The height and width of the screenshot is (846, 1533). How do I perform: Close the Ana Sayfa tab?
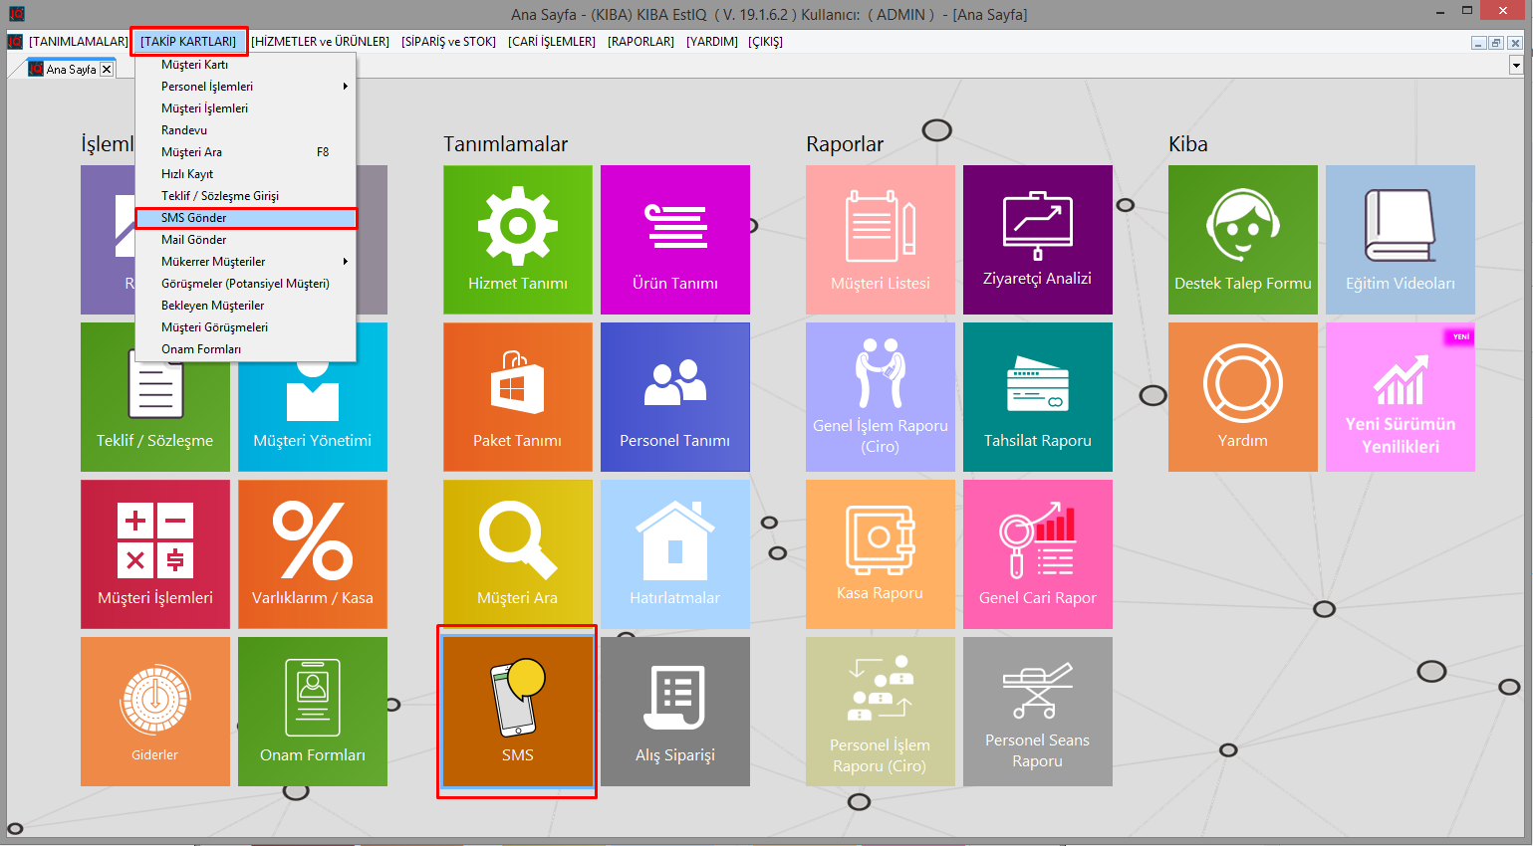pyautogui.click(x=107, y=70)
